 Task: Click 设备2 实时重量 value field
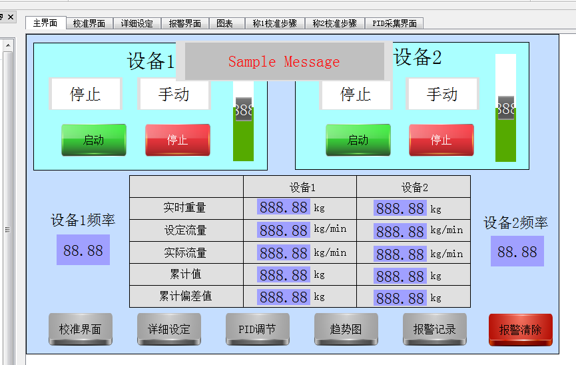400,208
